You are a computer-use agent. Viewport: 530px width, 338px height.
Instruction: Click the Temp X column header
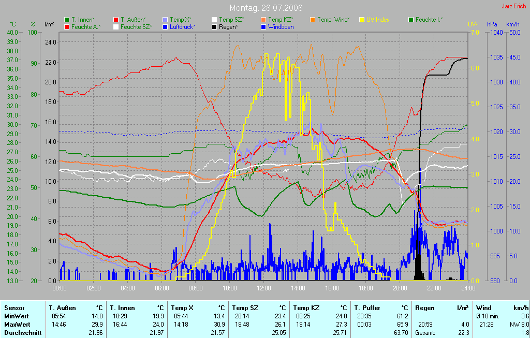click(x=183, y=308)
